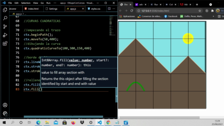This screenshot has width=224, height=126.
Task: Close the app.js editor tab
Action: click(x=83, y=9)
